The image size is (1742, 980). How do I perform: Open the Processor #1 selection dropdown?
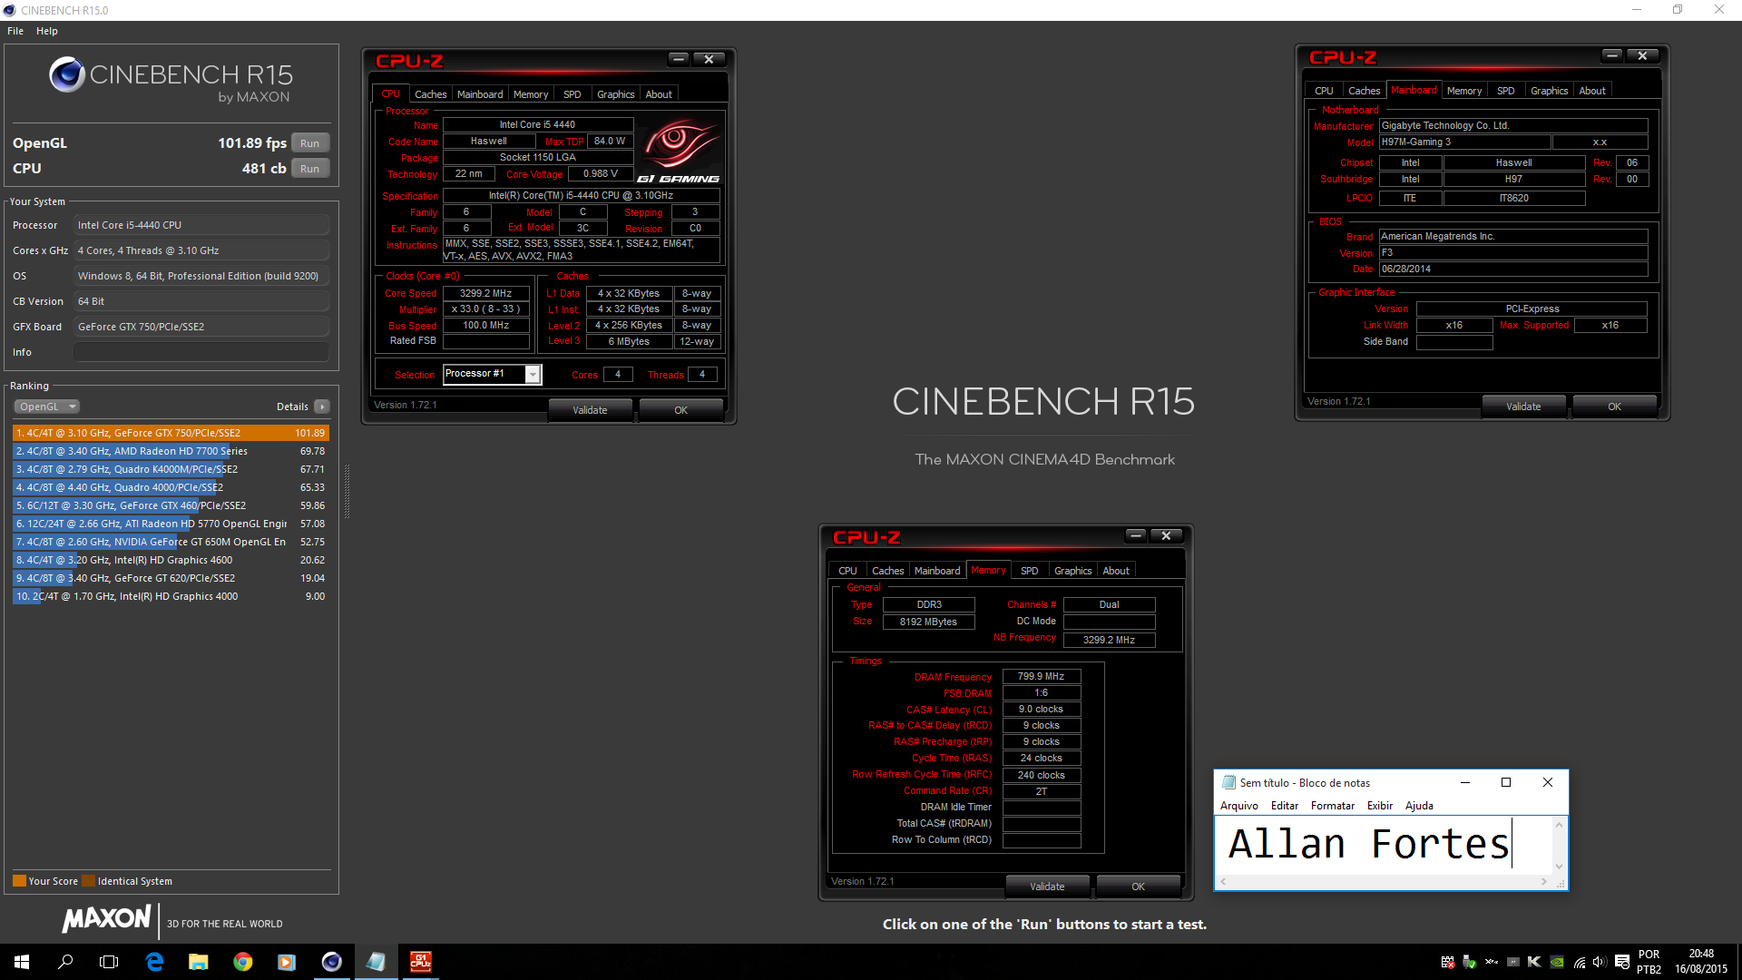533,374
